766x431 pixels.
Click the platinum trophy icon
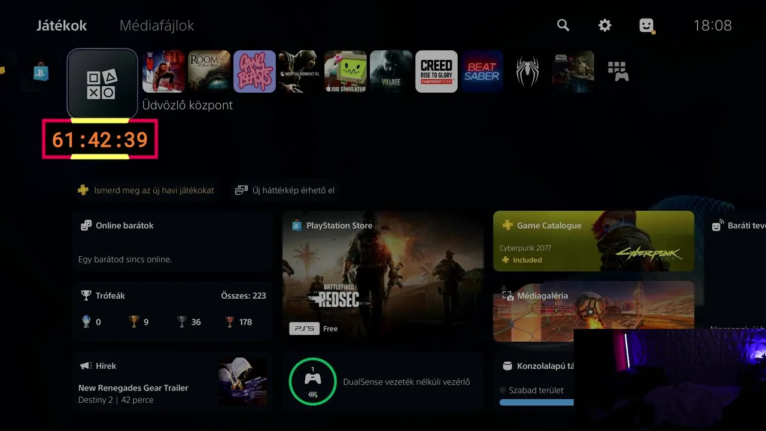(x=86, y=322)
